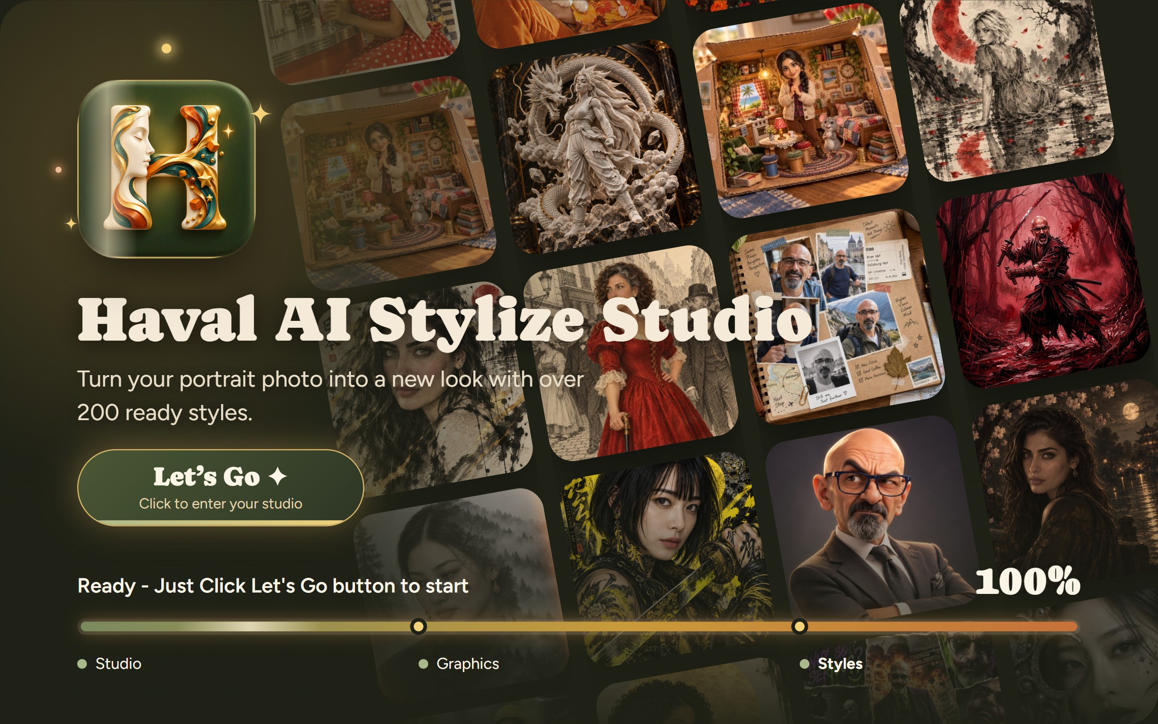Click the second progress bar marker dot
Viewport: 1158px width, 724px height.
point(799,626)
